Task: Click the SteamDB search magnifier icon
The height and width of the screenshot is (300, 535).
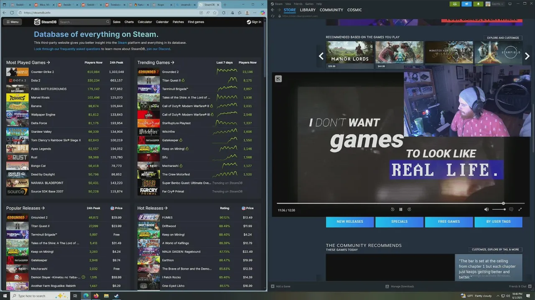Action: click(107, 22)
